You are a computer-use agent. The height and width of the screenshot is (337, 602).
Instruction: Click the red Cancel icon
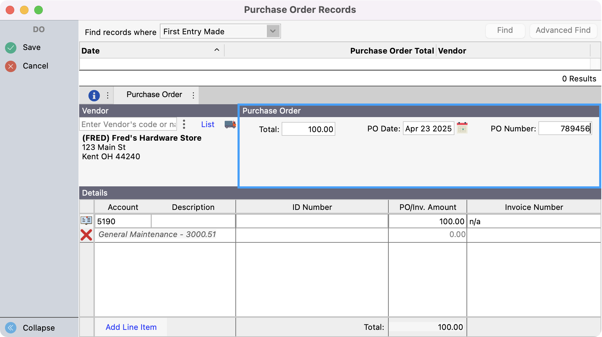coord(11,66)
